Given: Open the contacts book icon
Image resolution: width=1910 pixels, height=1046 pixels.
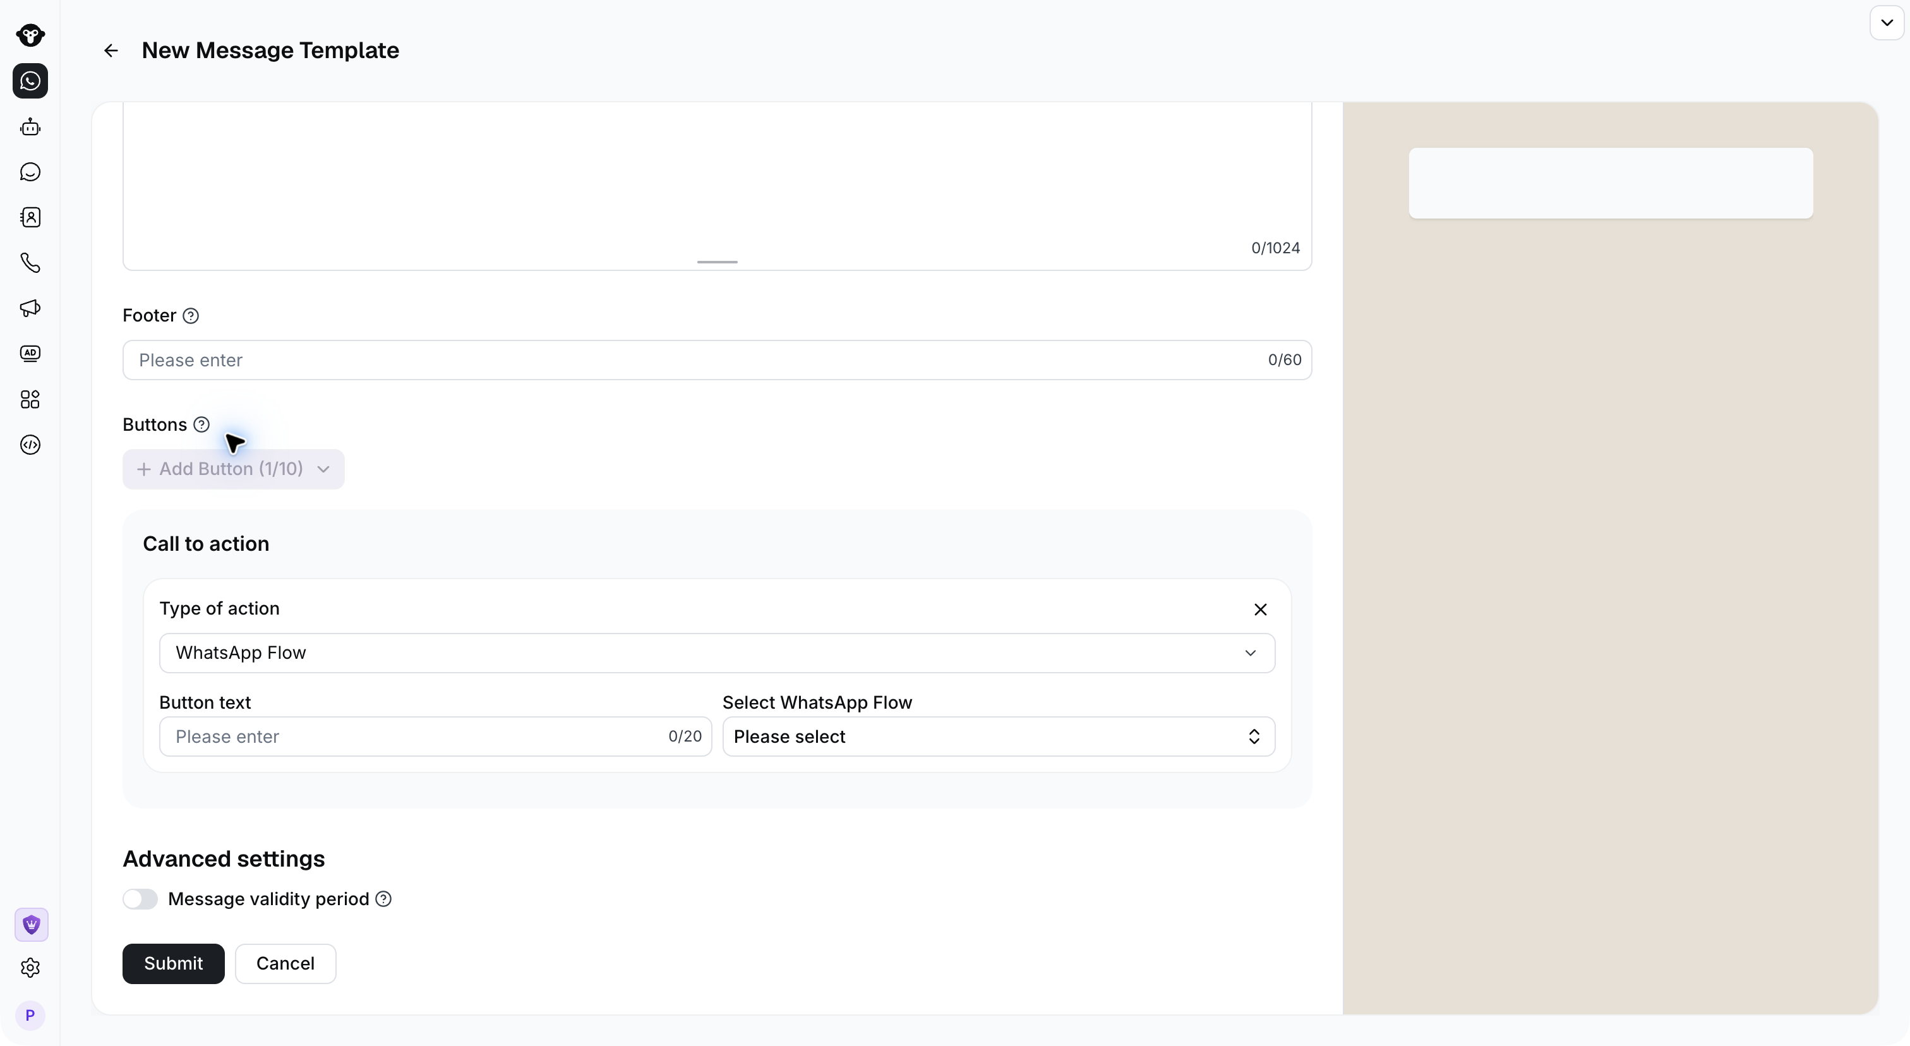Looking at the screenshot, I should pyautogui.click(x=30, y=217).
